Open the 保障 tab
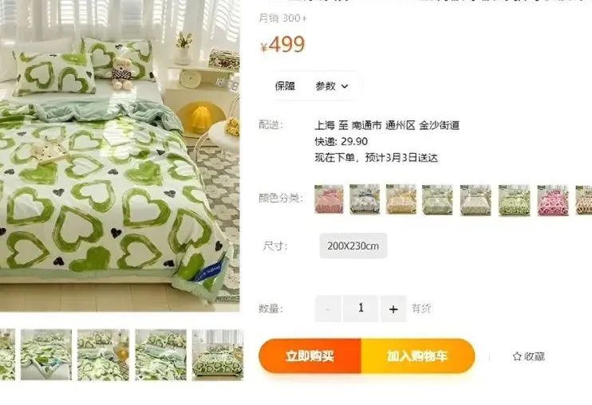 (285, 86)
